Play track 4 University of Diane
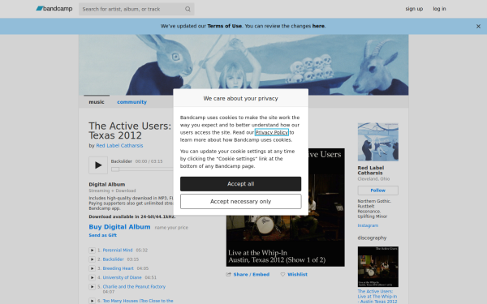Viewport: 487px width, 304px height. point(92,277)
